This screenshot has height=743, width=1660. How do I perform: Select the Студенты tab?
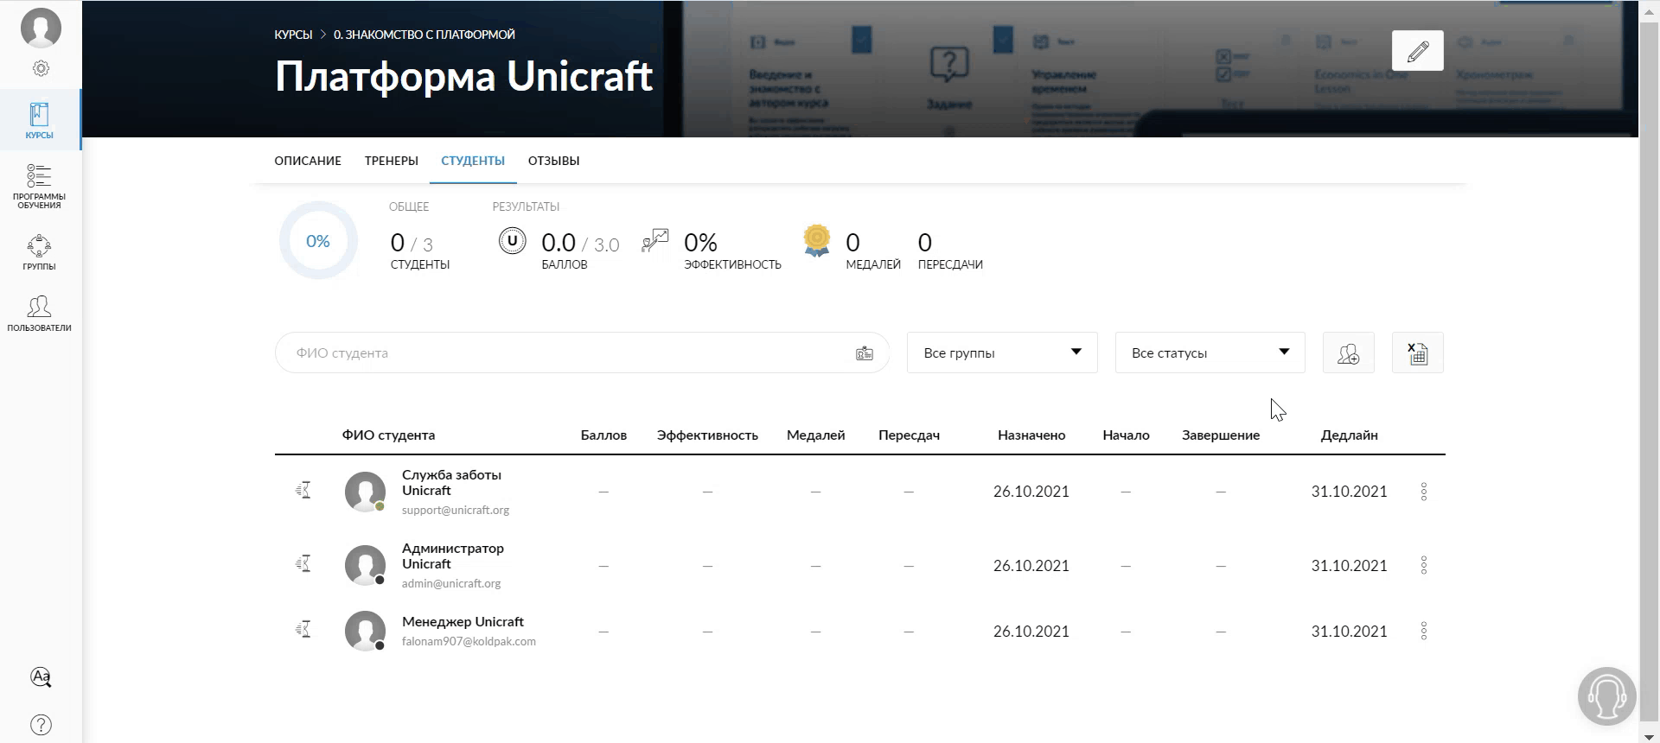point(473,161)
